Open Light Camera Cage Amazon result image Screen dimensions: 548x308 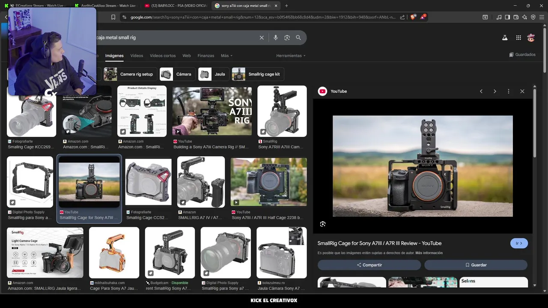pyautogui.click(x=45, y=253)
